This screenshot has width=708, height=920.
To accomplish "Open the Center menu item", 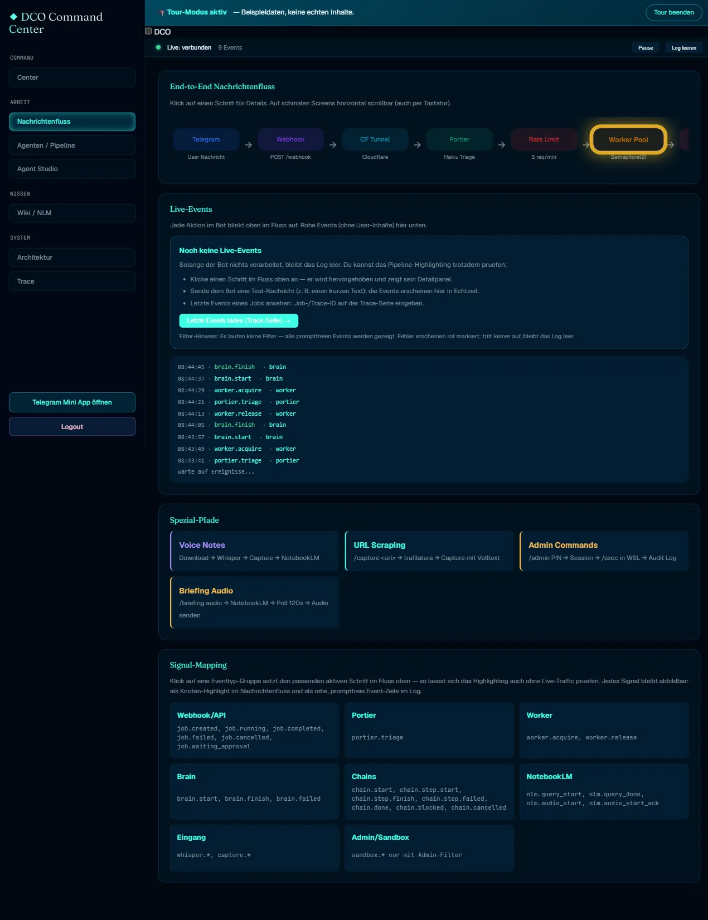I will coord(72,77).
